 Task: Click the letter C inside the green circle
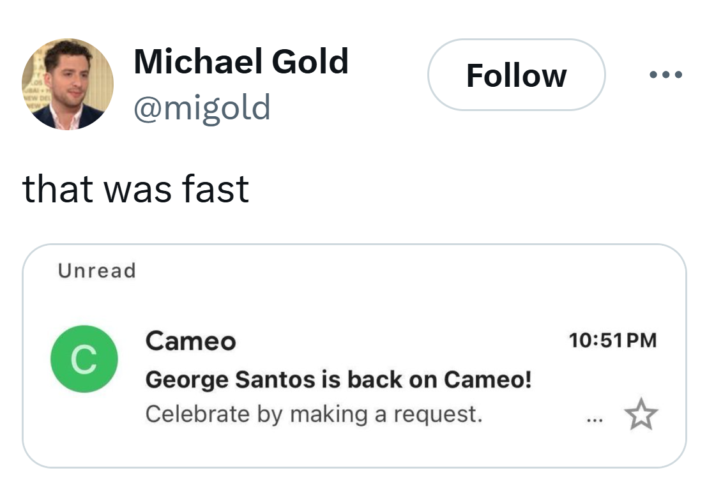[84, 359]
